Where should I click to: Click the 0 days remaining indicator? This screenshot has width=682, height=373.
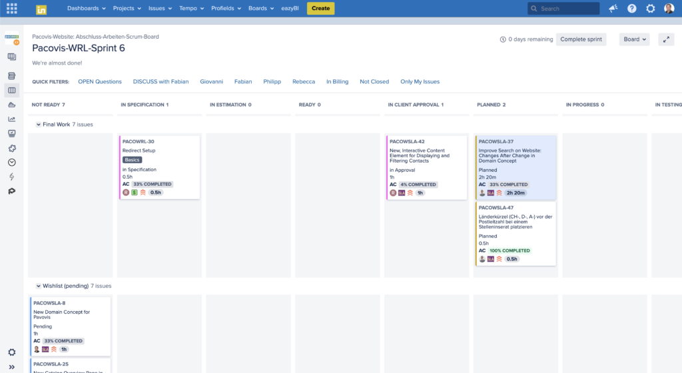[526, 39]
